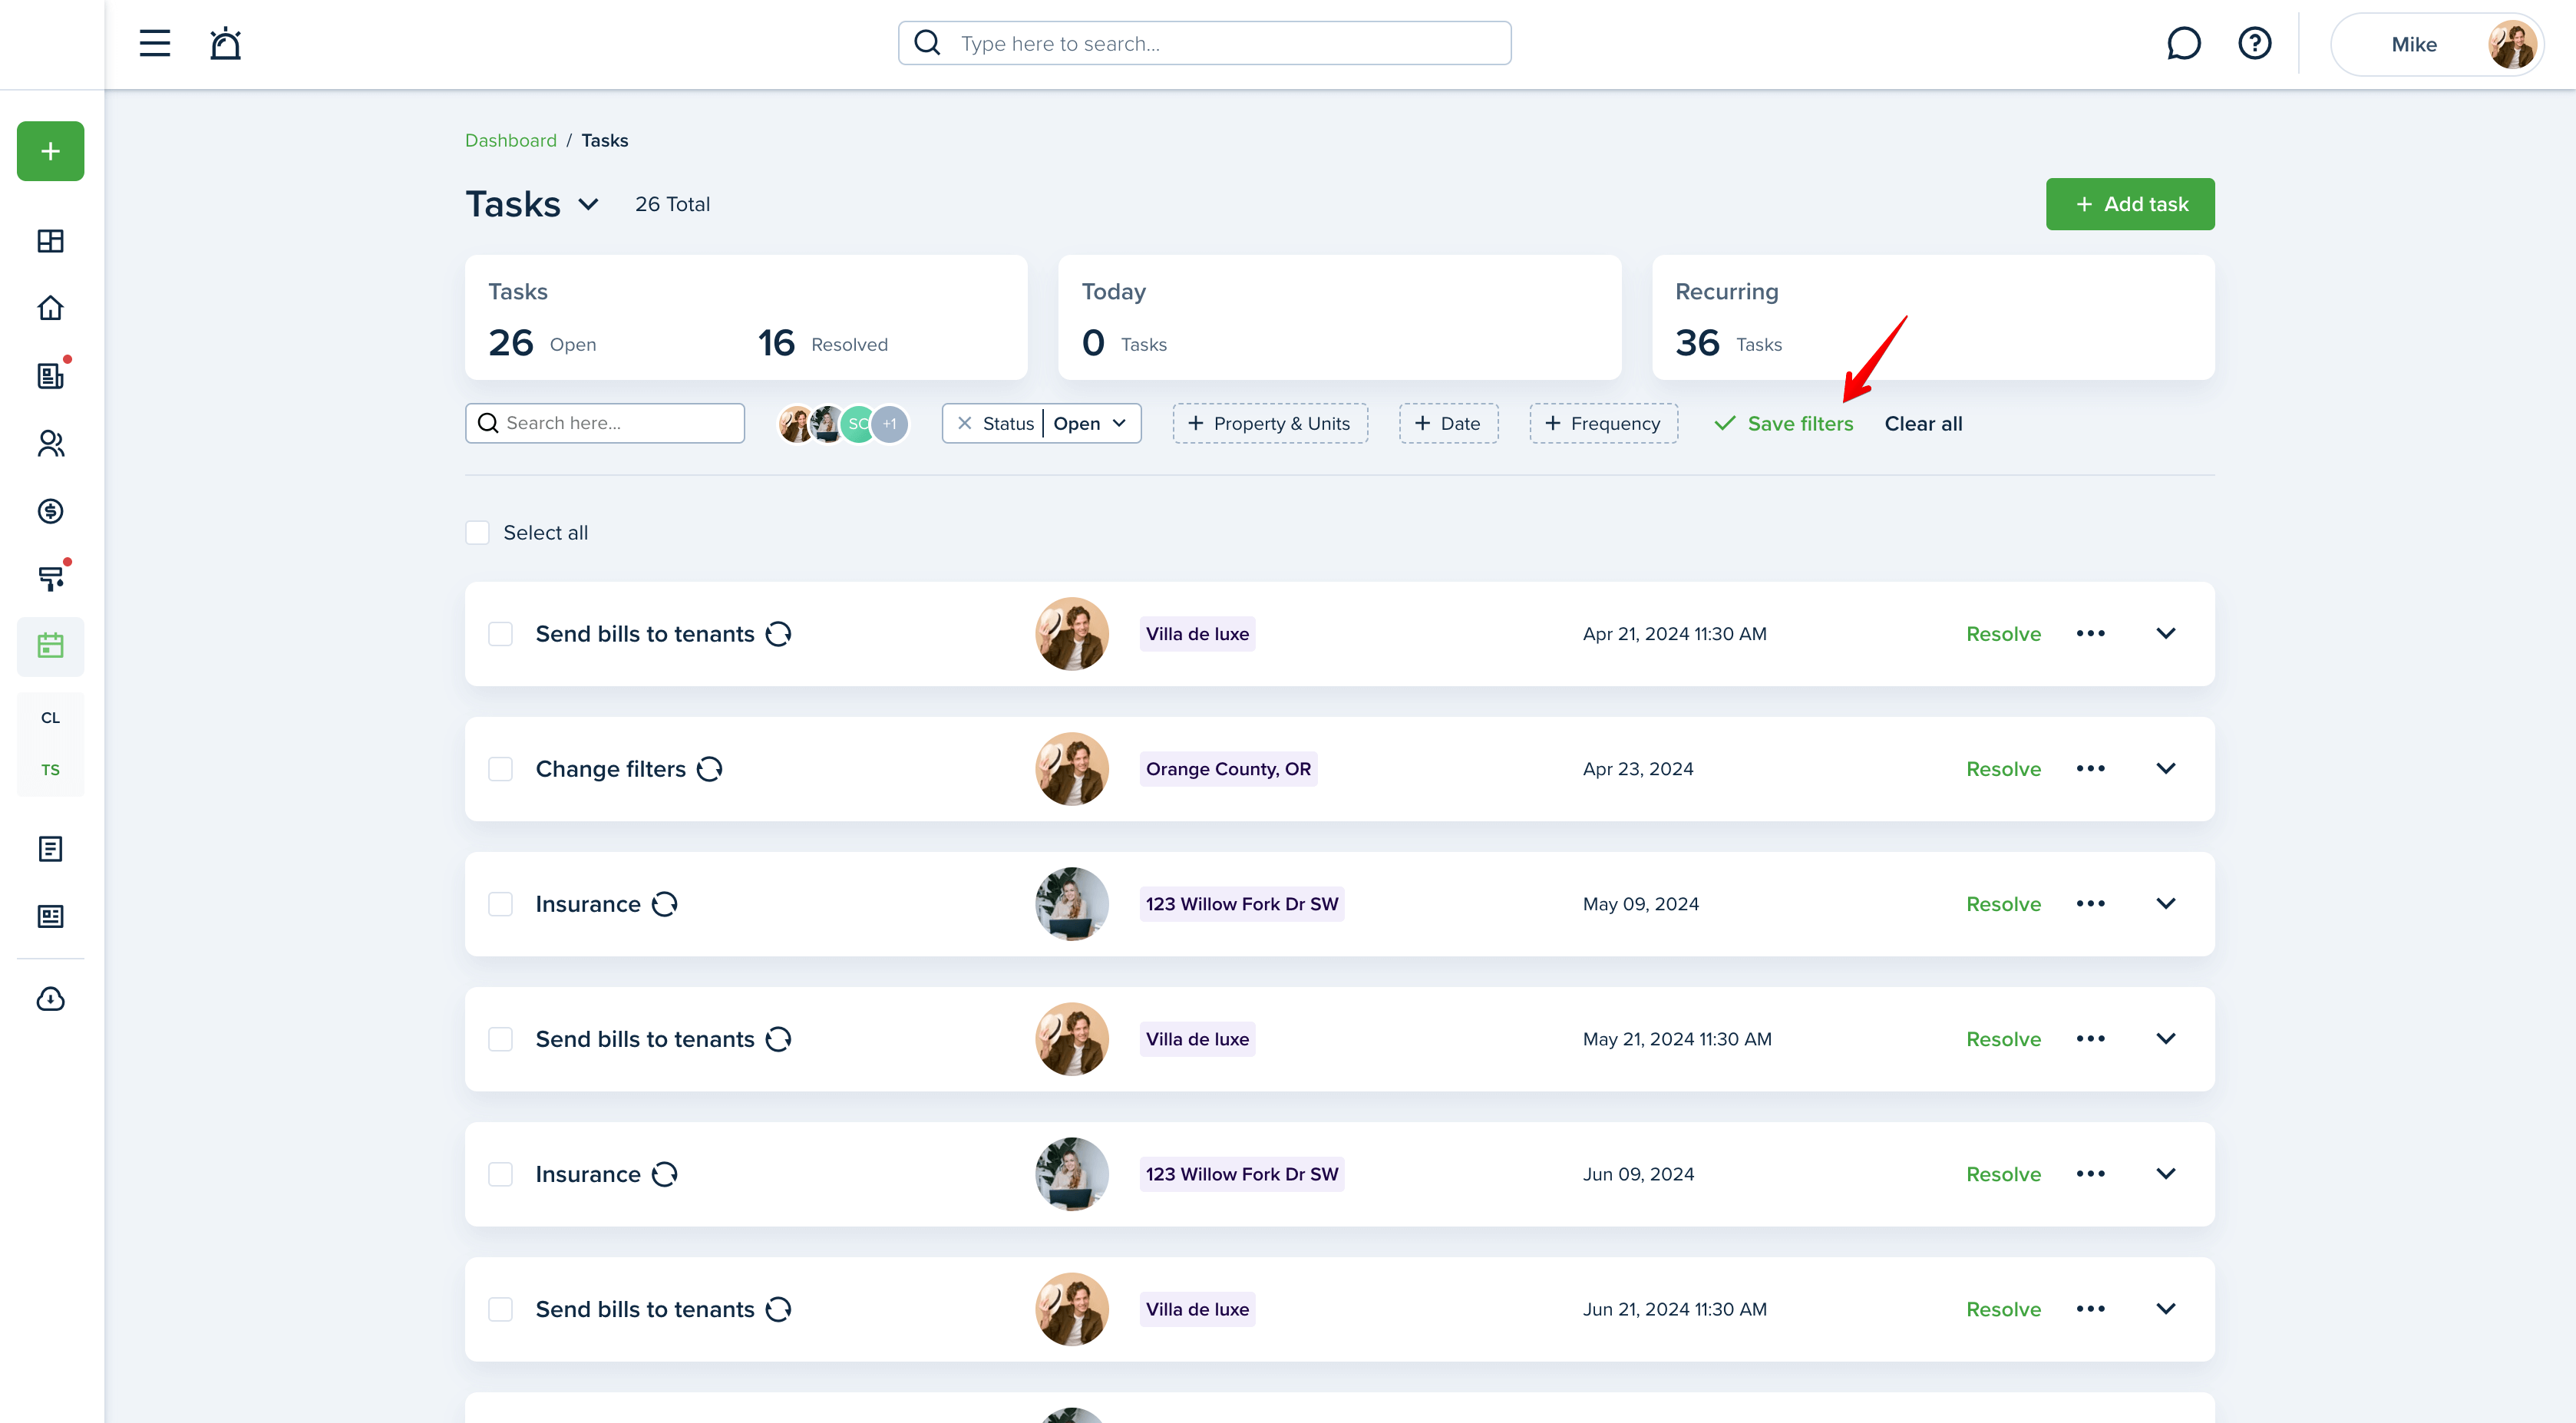Click the Add task button

coord(2130,204)
